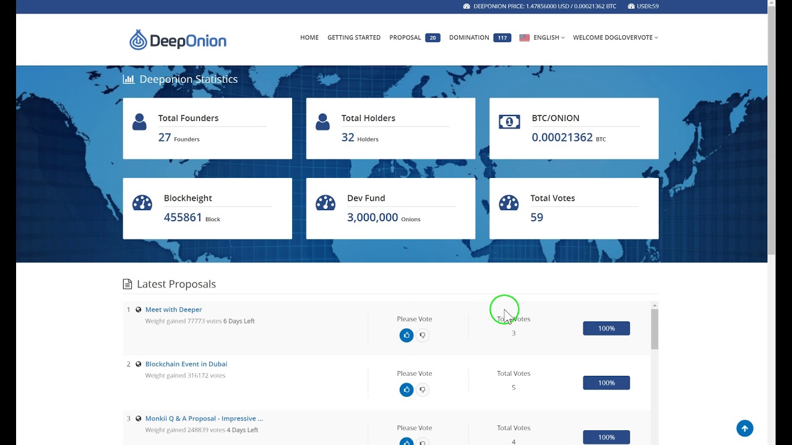The image size is (792, 445).
Task: Expand the Welcome DOGLOVERVOTE user menu
Action: point(616,38)
